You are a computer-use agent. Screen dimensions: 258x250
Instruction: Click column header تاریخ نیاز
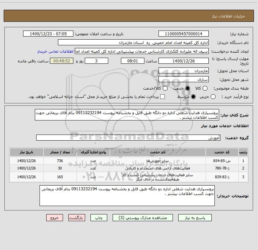26,152
